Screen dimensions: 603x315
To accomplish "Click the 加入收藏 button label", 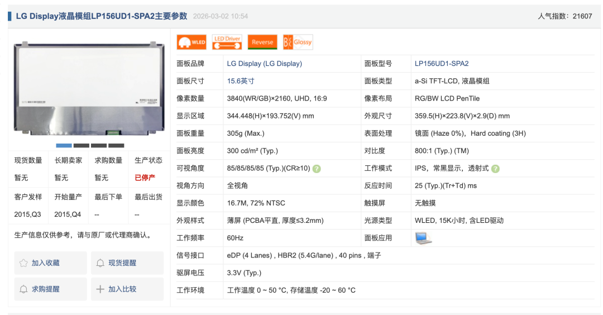I will point(45,263).
